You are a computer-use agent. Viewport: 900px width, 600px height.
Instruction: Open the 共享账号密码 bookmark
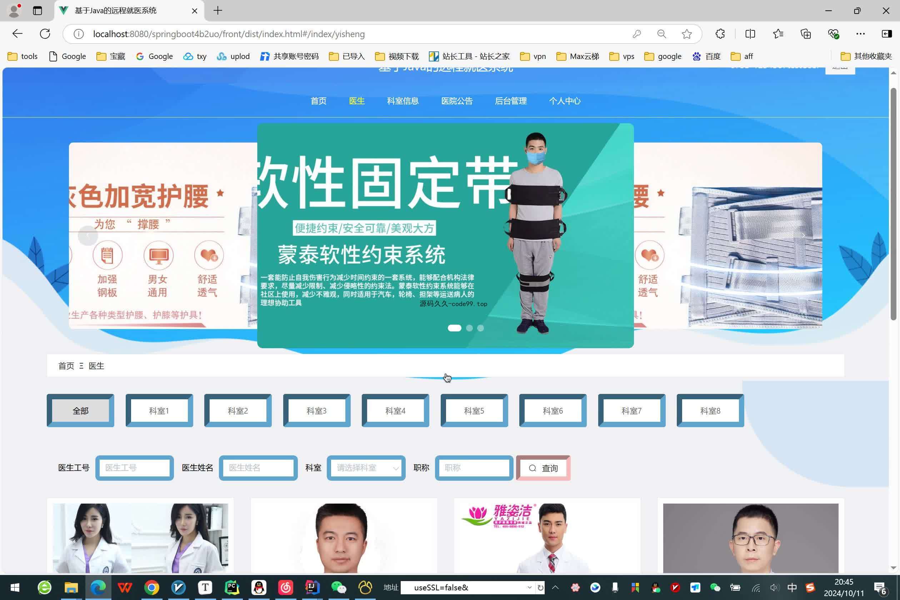click(x=289, y=56)
